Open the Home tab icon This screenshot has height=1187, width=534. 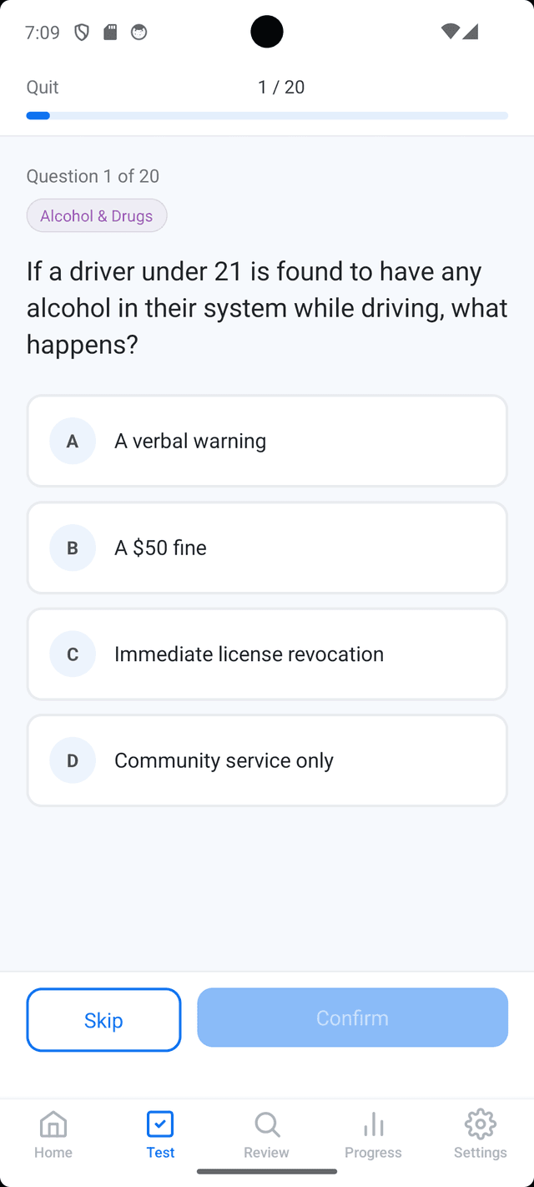coord(53,1124)
